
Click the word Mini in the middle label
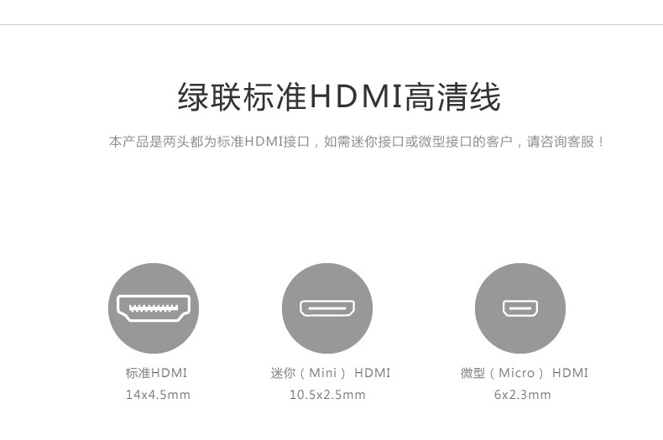[x=323, y=373]
